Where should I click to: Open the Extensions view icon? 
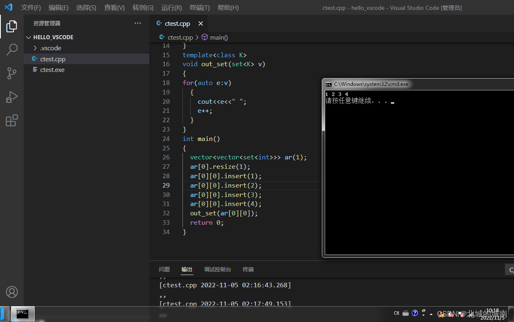click(12, 121)
